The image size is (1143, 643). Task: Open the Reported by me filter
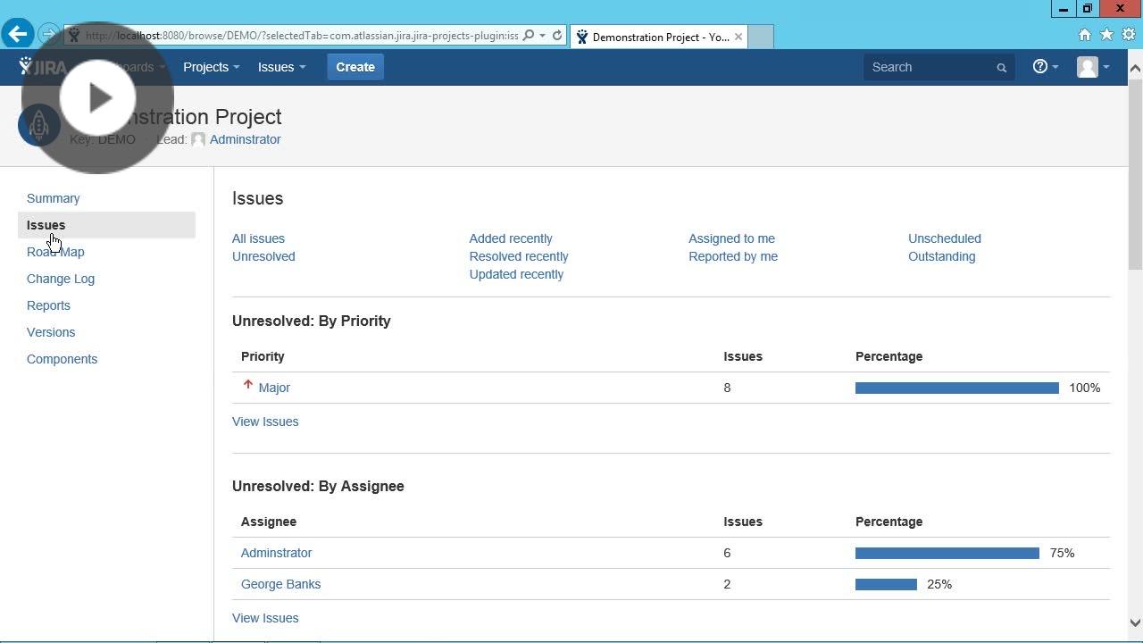coord(733,256)
